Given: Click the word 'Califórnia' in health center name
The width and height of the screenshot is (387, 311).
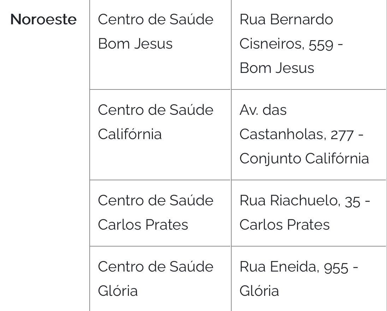Looking at the screenshot, I should (130, 134).
